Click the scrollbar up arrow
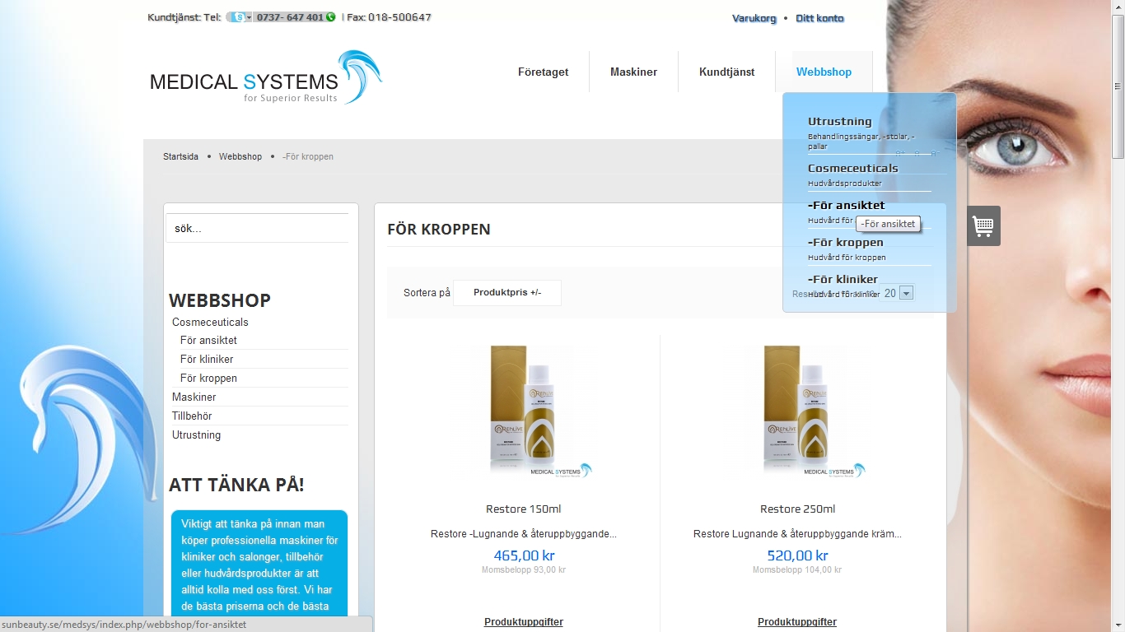 1118,5
